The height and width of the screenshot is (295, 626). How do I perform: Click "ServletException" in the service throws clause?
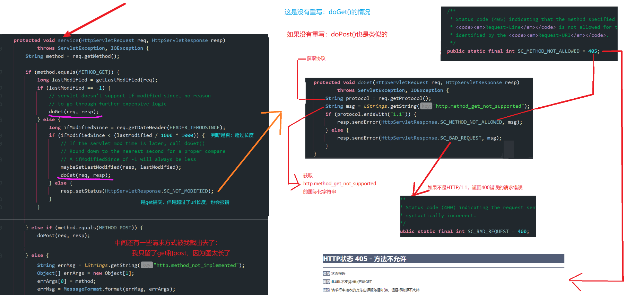pyautogui.click(x=81, y=48)
